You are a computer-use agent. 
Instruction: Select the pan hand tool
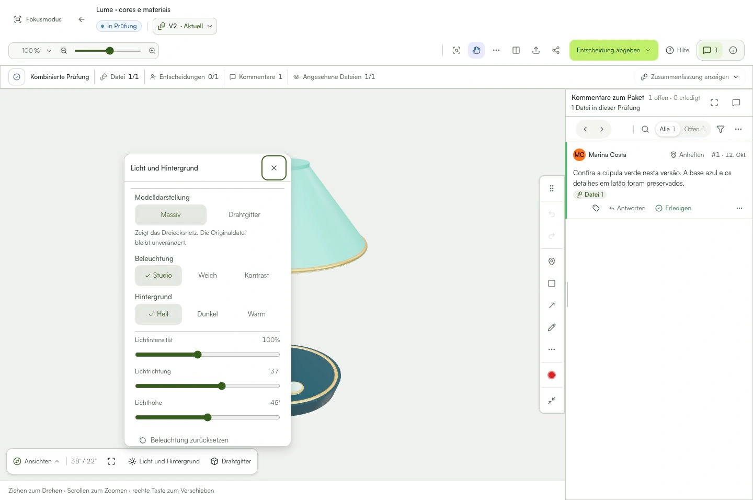point(476,50)
